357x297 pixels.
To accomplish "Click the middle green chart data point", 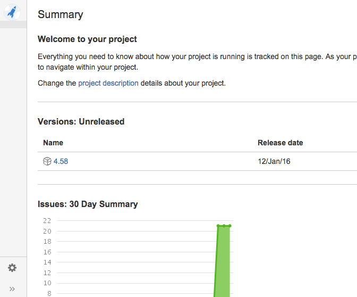I will pos(224,226).
